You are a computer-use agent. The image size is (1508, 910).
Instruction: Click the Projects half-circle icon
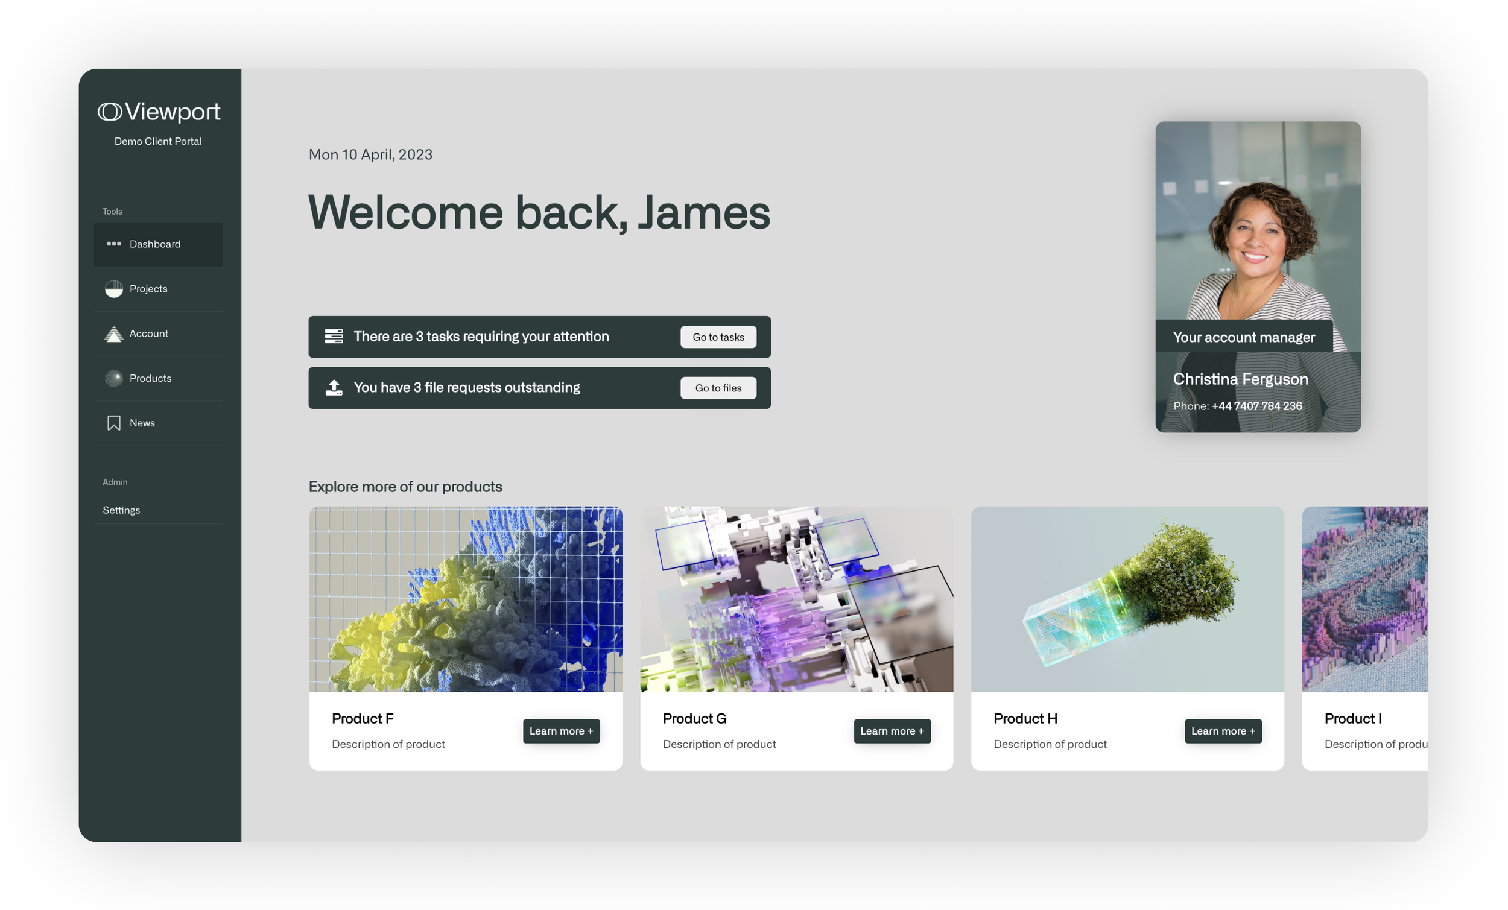click(x=114, y=289)
